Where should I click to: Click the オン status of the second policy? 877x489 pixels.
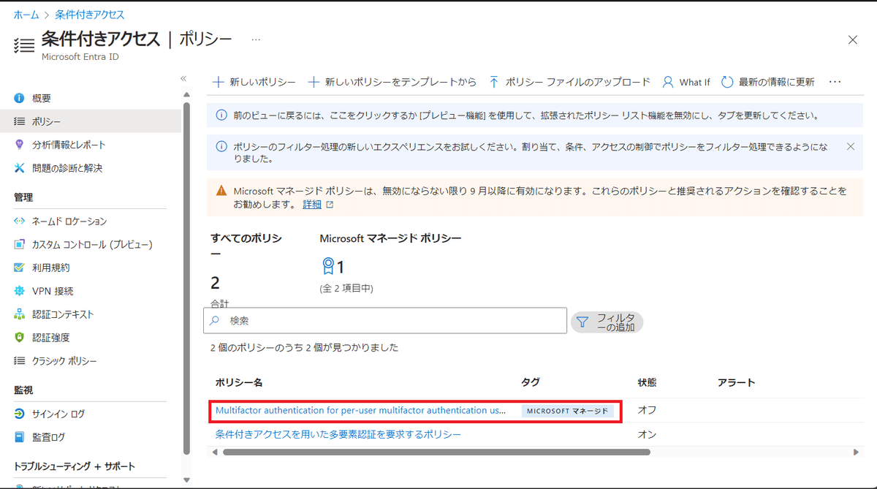click(647, 434)
